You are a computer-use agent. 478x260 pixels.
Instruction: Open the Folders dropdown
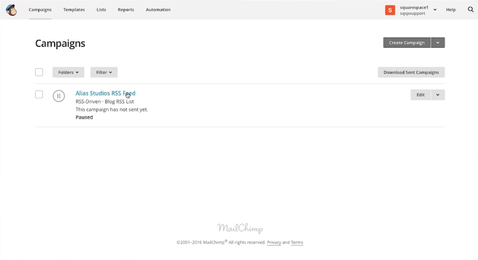(68, 72)
